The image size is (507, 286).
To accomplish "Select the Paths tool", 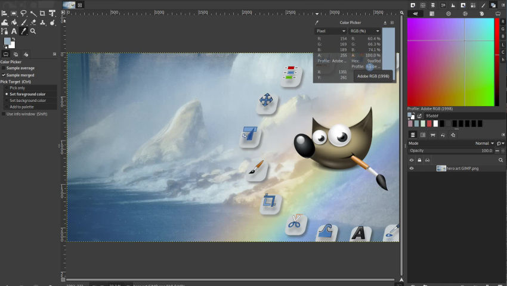I will (x=4, y=32).
